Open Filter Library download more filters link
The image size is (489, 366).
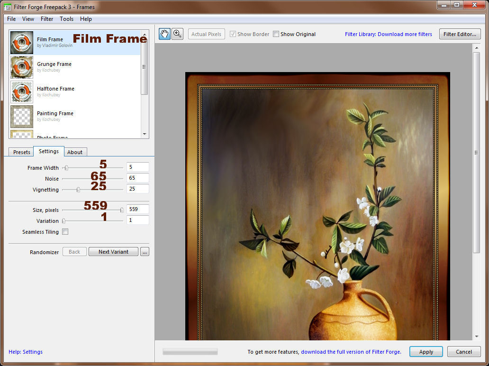pyautogui.click(x=388, y=34)
